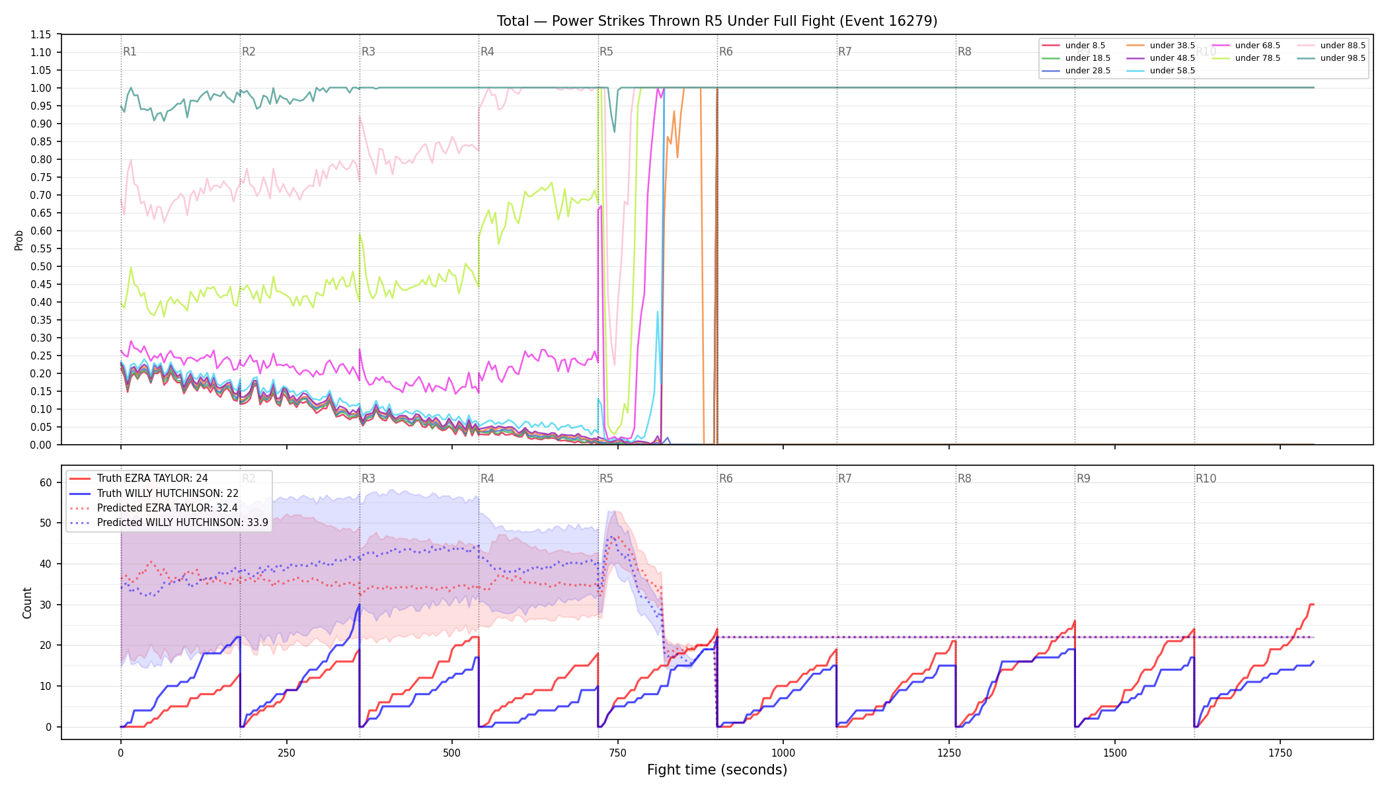Viewport: 1388px width, 793px height.
Task: Click the 0.25 tick on Prob axis
Action: [41, 356]
